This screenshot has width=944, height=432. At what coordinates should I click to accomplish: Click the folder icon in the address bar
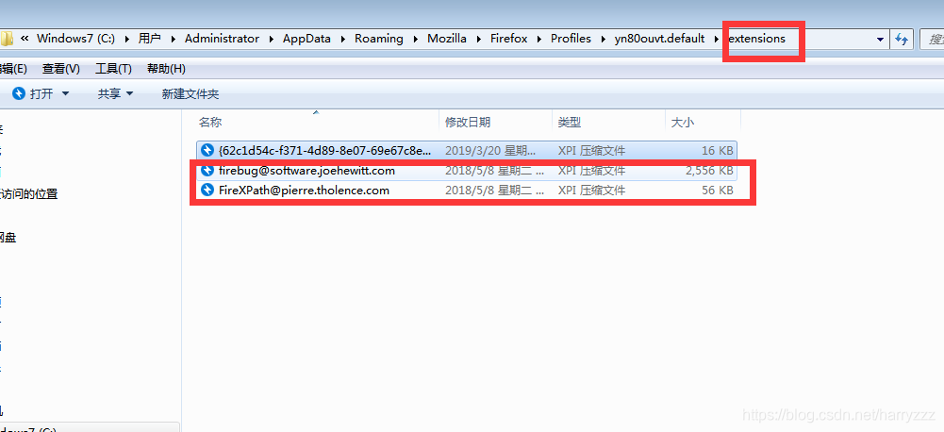click(6, 39)
